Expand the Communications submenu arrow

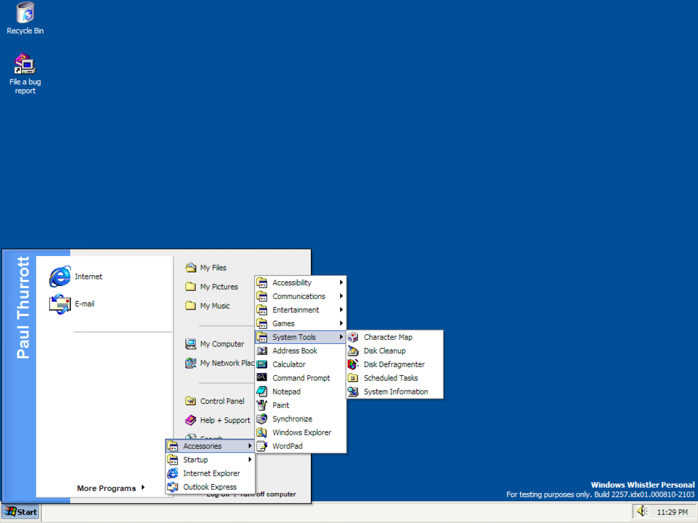(x=341, y=296)
